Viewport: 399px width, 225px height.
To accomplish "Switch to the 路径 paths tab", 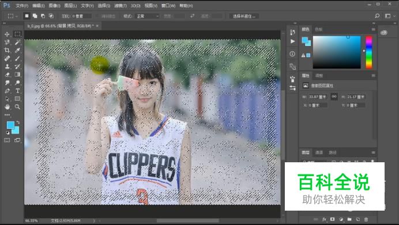I will click(x=333, y=152).
